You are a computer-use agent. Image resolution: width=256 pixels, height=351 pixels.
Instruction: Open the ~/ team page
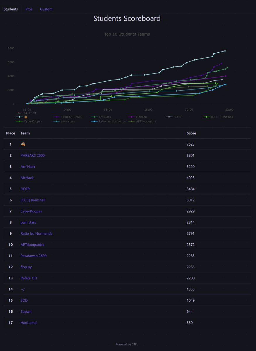23,289
